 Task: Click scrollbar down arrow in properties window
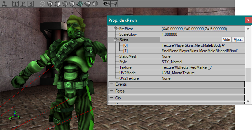(248, 101)
